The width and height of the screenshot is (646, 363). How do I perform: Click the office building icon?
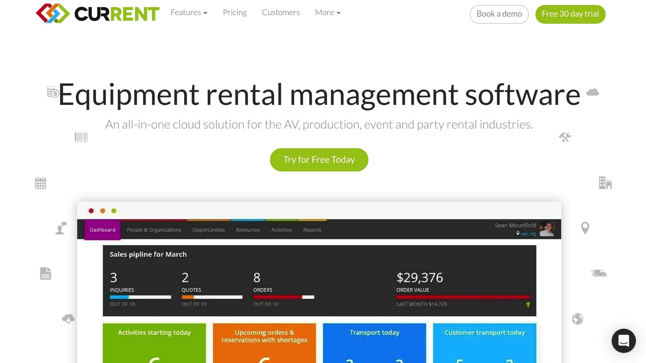point(605,183)
